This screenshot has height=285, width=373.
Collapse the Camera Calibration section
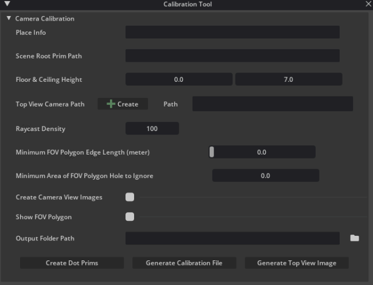(9, 18)
